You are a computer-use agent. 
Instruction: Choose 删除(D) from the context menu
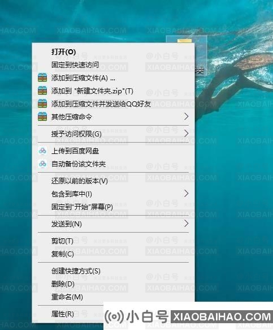click(x=113, y=284)
